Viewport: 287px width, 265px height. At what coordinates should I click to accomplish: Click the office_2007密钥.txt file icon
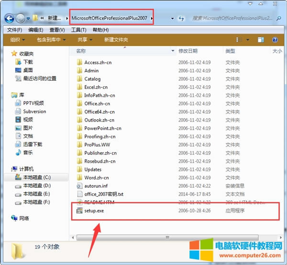click(x=79, y=194)
